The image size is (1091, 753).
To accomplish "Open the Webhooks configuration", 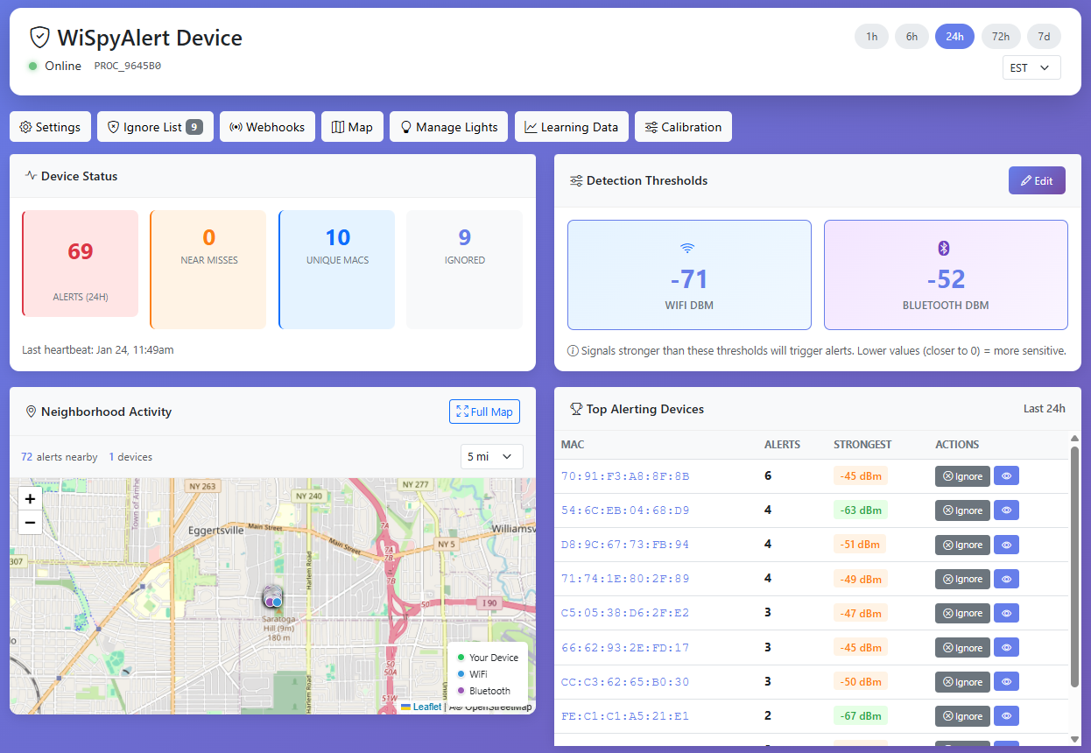I will click(x=267, y=126).
